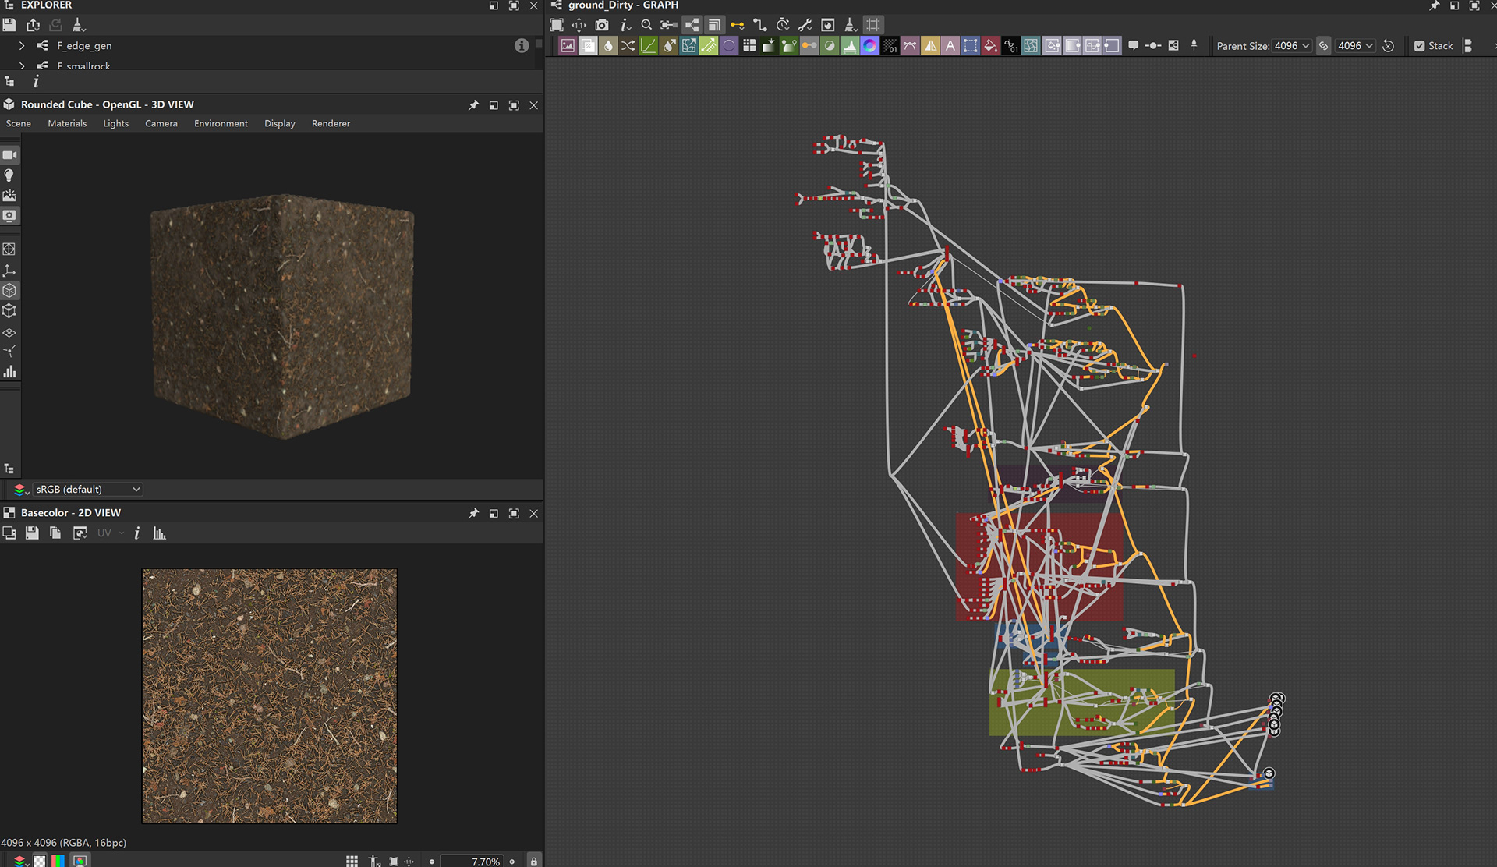
Task: Open the Environment menu in 3D view
Action: (221, 123)
